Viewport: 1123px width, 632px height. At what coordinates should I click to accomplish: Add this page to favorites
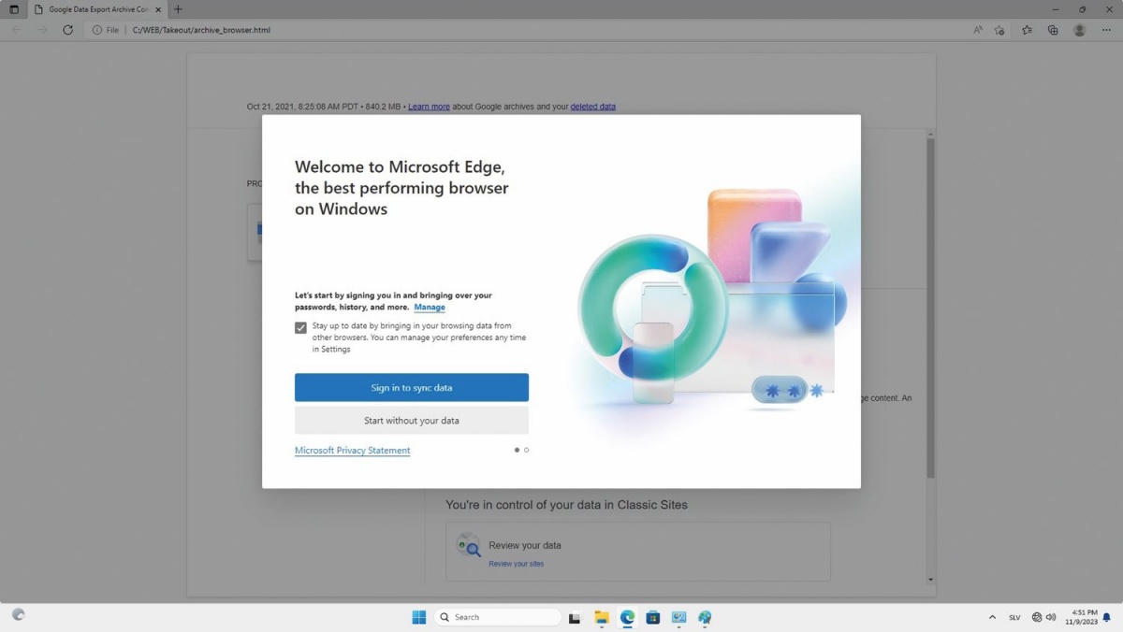pos(999,30)
